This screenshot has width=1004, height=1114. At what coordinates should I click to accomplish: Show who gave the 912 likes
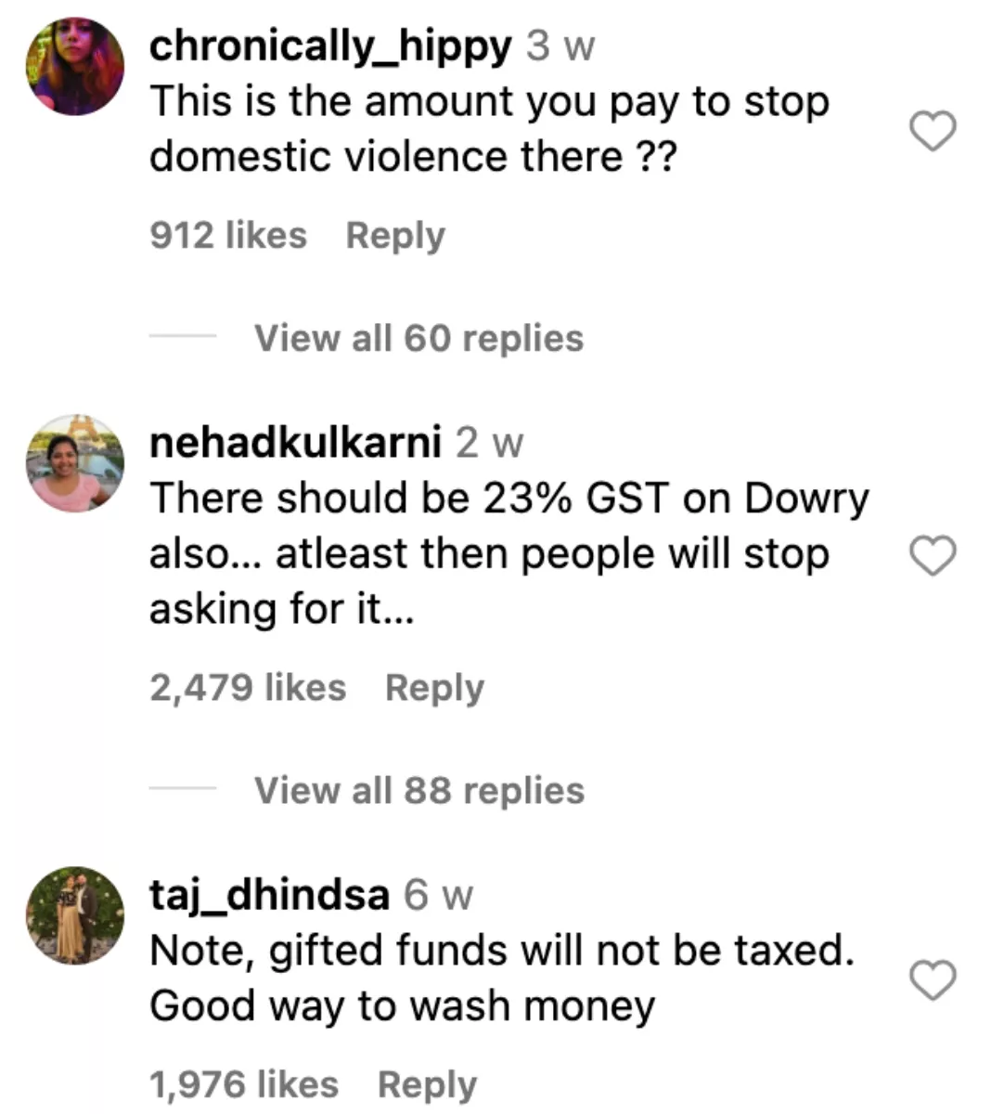(x=228, y=236)
